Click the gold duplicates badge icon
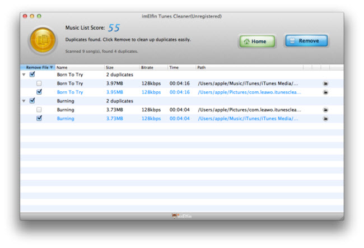This screenshot has width=364, height=248. (43, 40)
